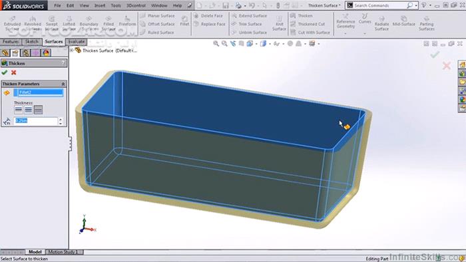Viewport: 466px width, 262px height.
Task: Open the Edit menu
Action: [x=70, y=5]
